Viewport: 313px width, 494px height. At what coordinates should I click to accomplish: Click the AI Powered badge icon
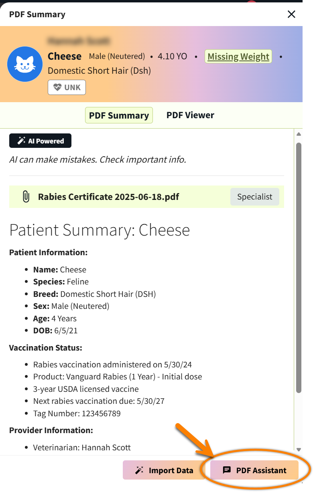[x=20, y=141]
